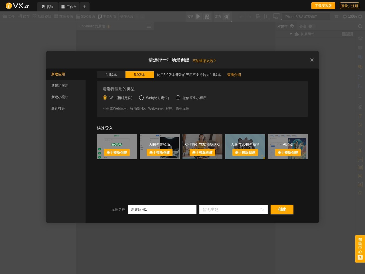Click the 对象树 layers icon

[292, 26]
